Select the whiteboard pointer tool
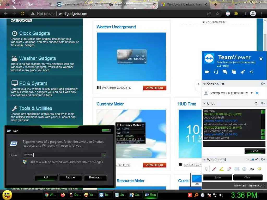Image resolution: width=267 pixels, height=200 pixels. tap(207, 169)
